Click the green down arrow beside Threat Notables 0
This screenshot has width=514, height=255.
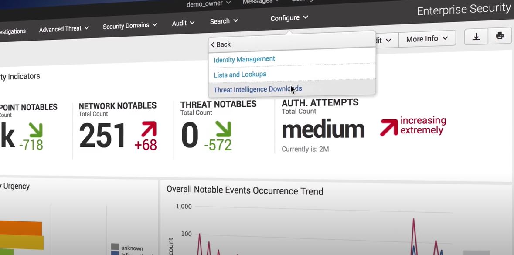click(224, 129)
